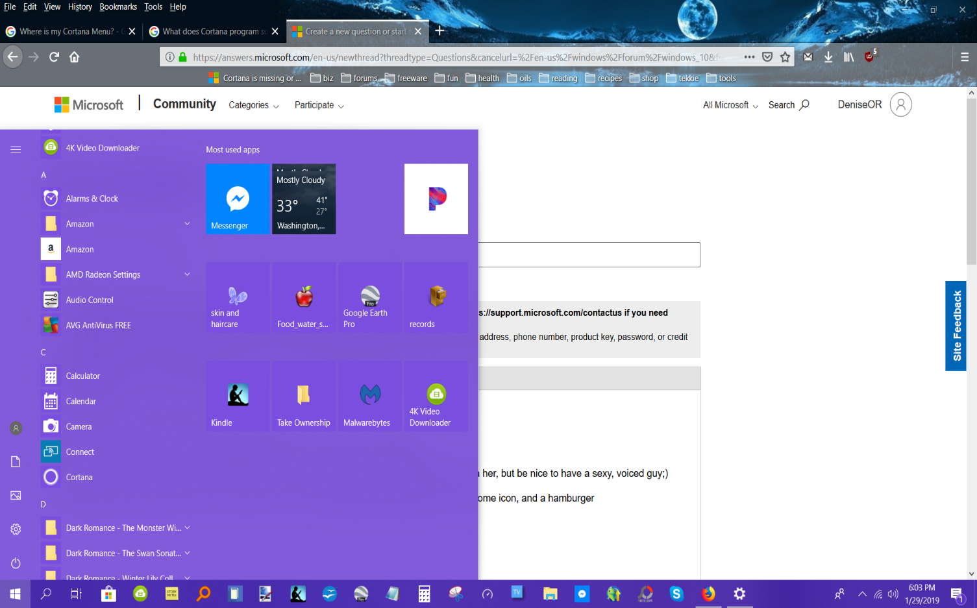977x608 pixels.
Task: Open Documents from Start sidebar
Action: pos(16,461)
